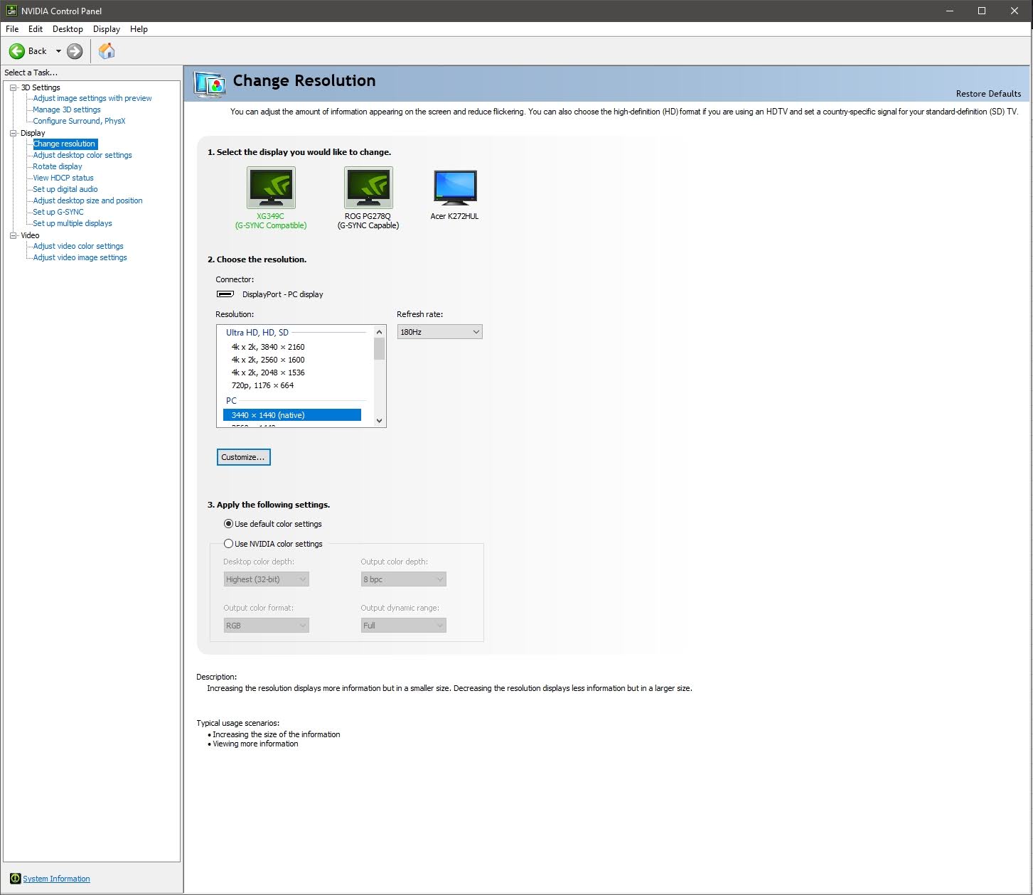
Task: Open Set up digital audio
Action: [65, 189]
